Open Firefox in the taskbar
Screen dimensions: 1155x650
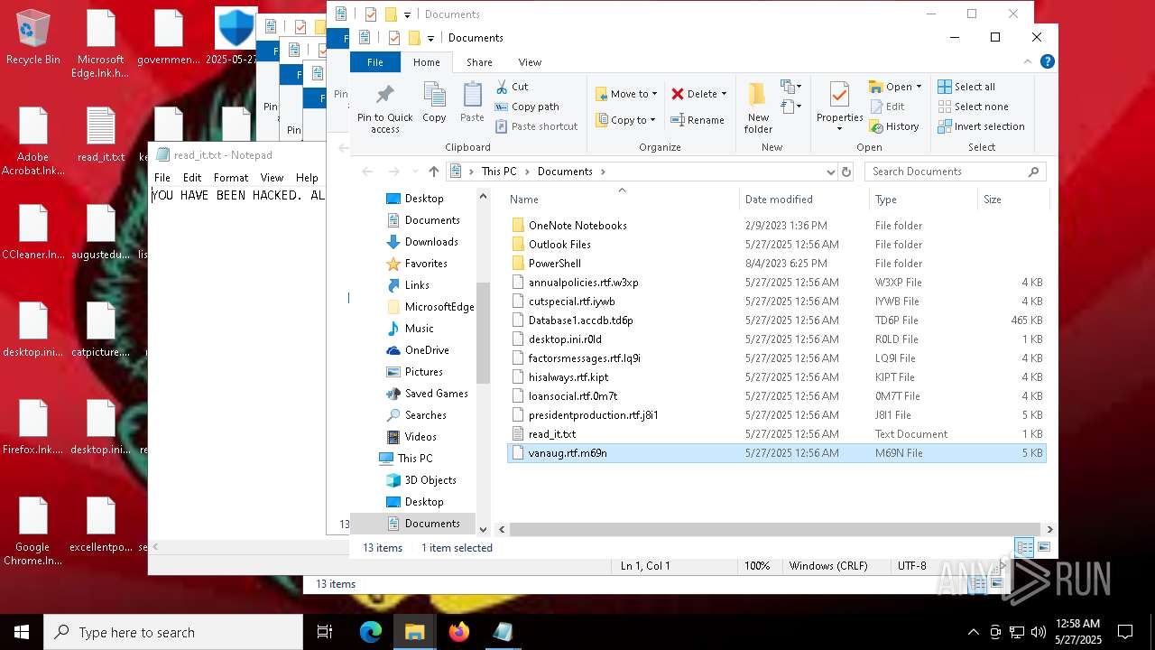point(459,632)
